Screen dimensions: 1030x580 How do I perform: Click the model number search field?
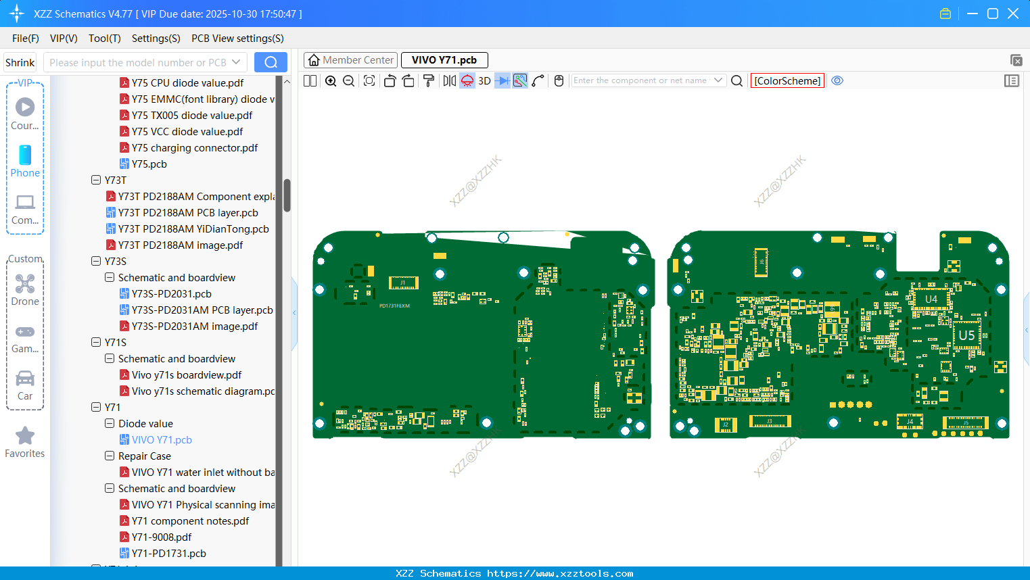(x=137, y=63)
